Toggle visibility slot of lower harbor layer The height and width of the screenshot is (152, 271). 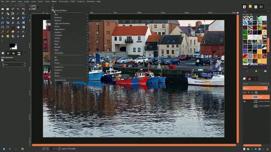(x=245, y=106)
